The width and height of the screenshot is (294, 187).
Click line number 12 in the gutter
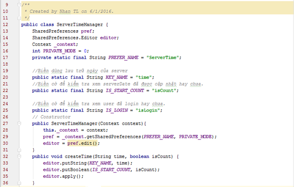(x=6, y=24)
